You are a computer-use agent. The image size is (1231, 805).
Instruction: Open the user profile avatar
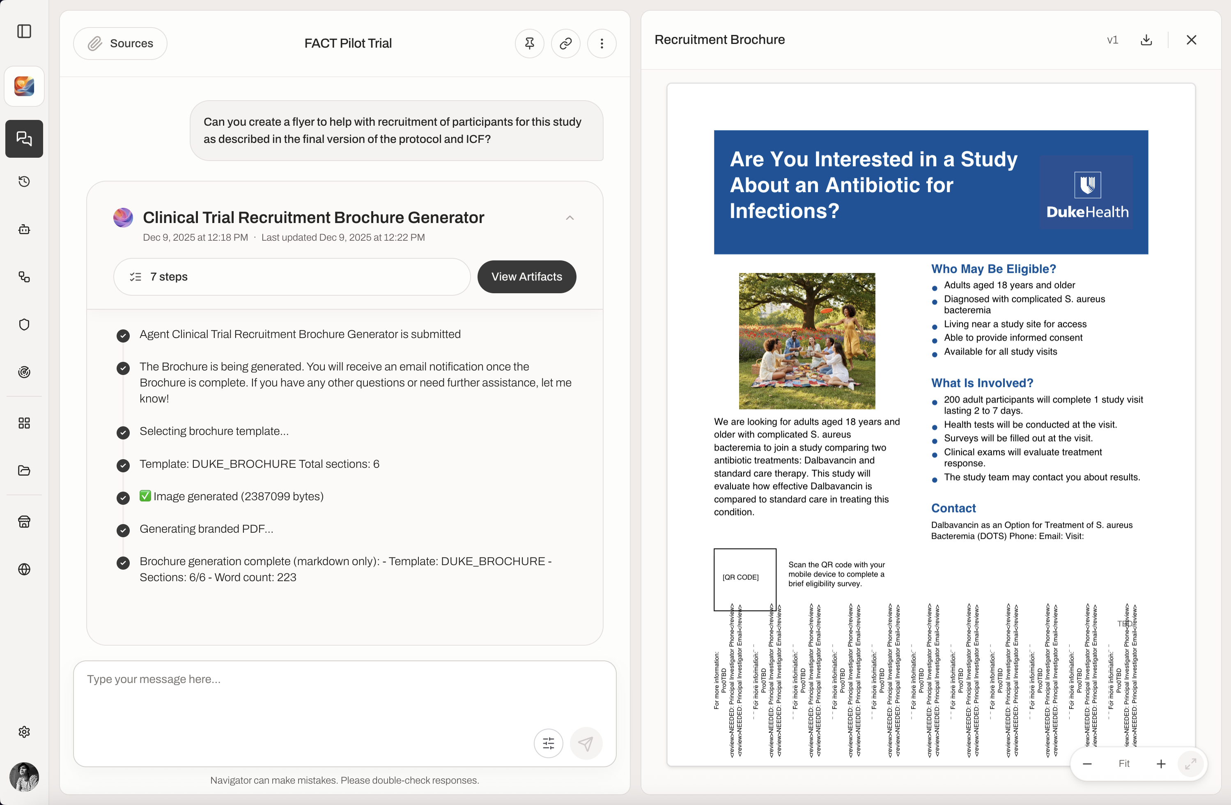point(24,777)
